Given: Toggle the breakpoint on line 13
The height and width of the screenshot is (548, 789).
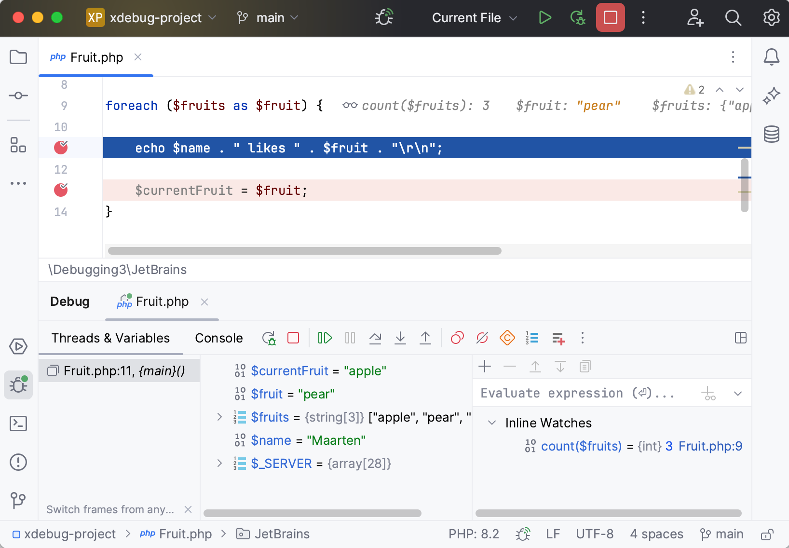Looking at the screenshot, I should coord(61,190).
